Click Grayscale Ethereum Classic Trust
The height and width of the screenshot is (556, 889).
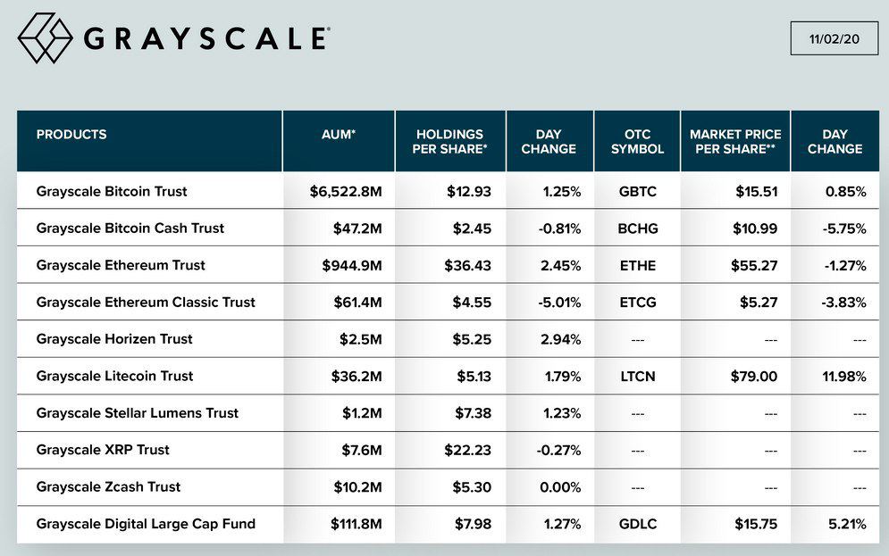point(146,302)
